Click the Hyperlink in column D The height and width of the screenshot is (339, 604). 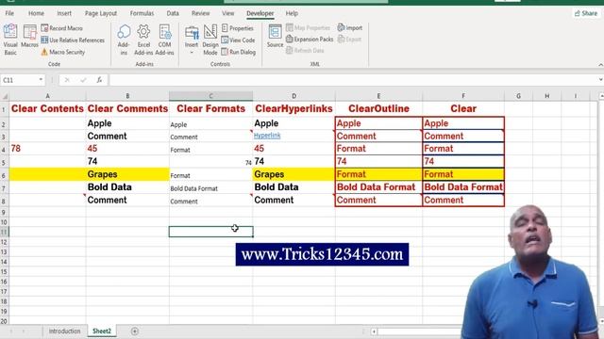[267, 136]
